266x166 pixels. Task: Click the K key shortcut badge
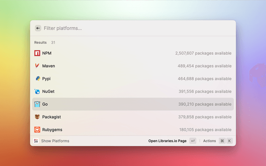coord(229,141)
